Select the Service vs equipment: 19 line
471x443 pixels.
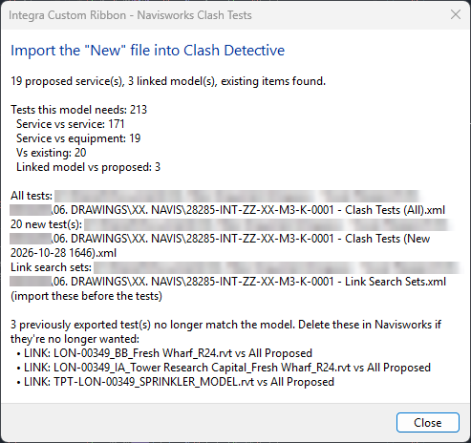click(x=78, y=138)
